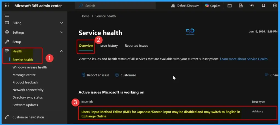This screenshot has width=280, height=125.
Task: Expand the Settings section chevron
Action: tap(62, 32)
